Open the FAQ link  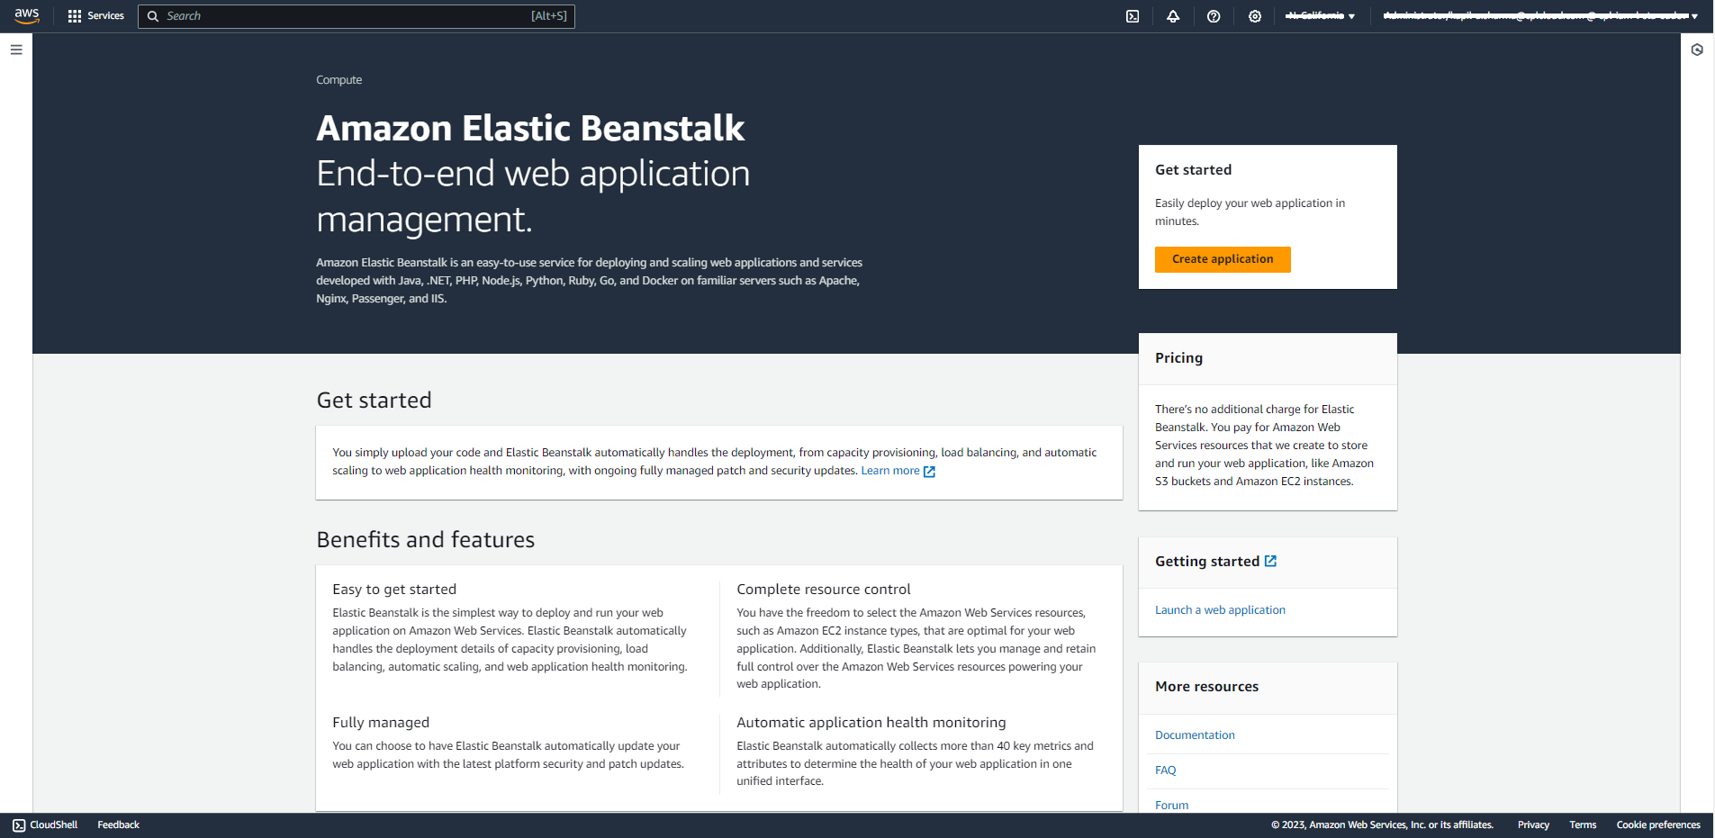coord(1165,770)
